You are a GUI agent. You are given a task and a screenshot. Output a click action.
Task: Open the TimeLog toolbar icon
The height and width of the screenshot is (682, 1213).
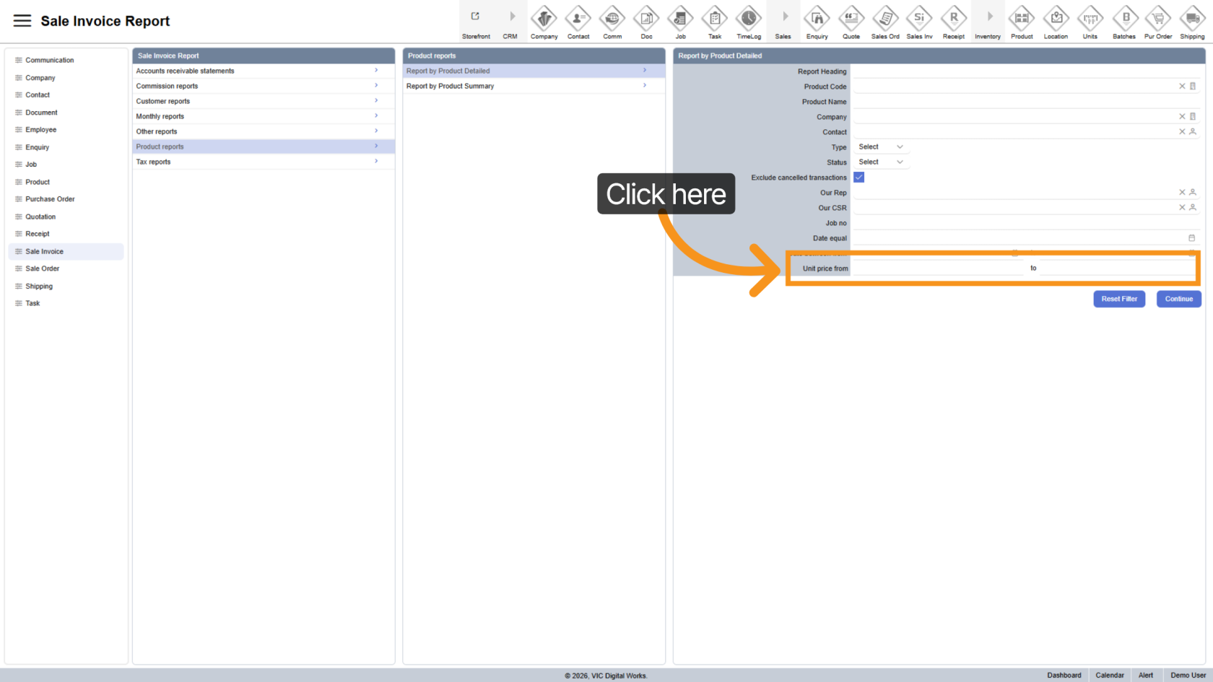click(x=749, y=22)
